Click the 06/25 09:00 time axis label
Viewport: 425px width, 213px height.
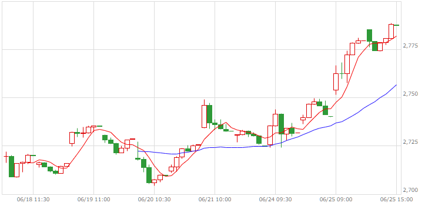336,200
